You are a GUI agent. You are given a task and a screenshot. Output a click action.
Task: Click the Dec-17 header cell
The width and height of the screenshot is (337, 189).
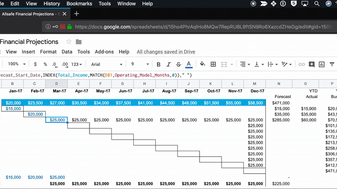pos(255,91)
